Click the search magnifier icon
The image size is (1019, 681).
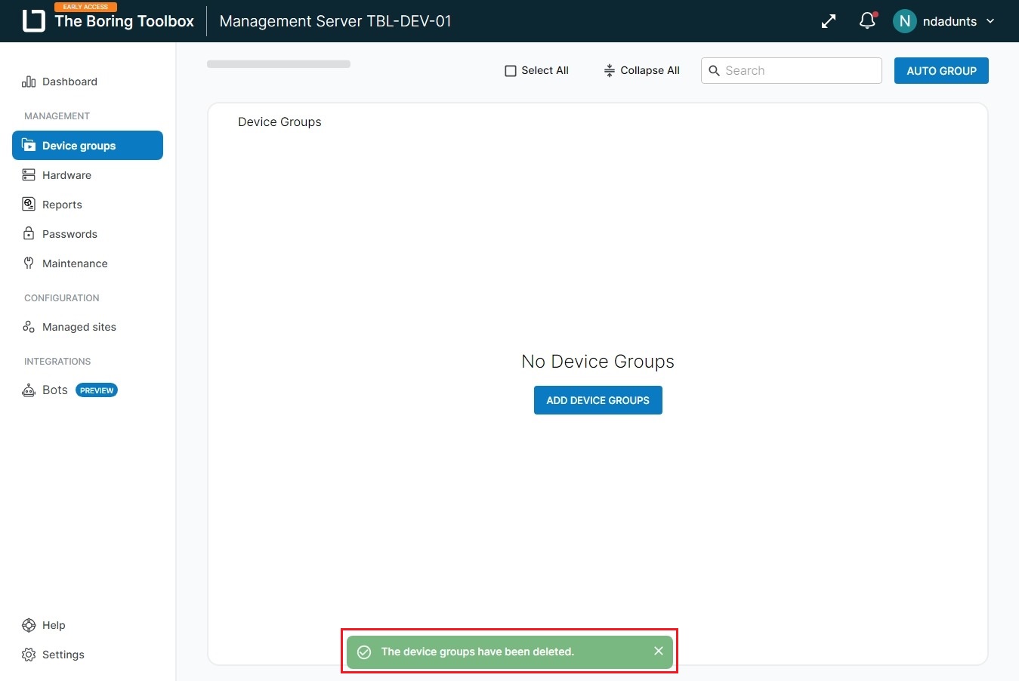click(x=714, y=71)
